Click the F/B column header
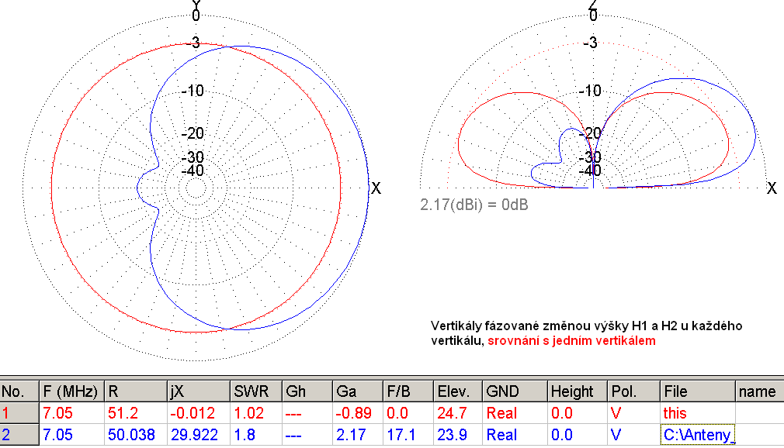Image resolution: width=784 pixels, height=448 pixels. coord(406,391)
